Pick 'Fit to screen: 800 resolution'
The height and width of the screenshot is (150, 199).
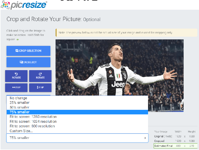coord(77,126)
